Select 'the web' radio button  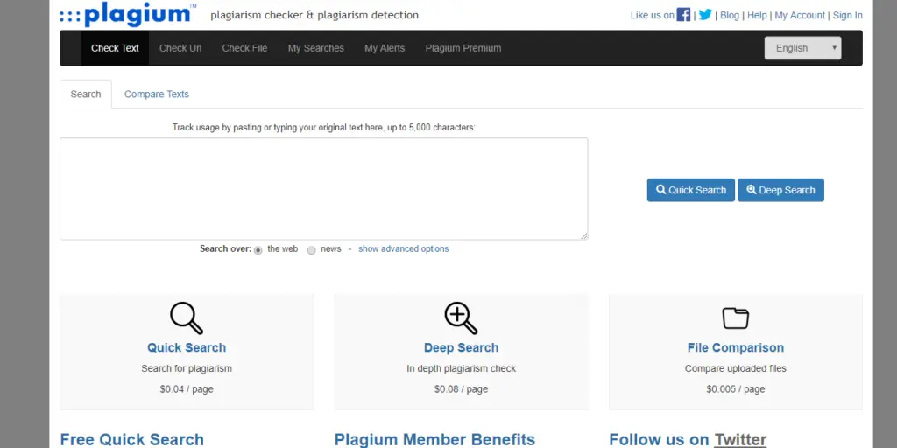258,250
